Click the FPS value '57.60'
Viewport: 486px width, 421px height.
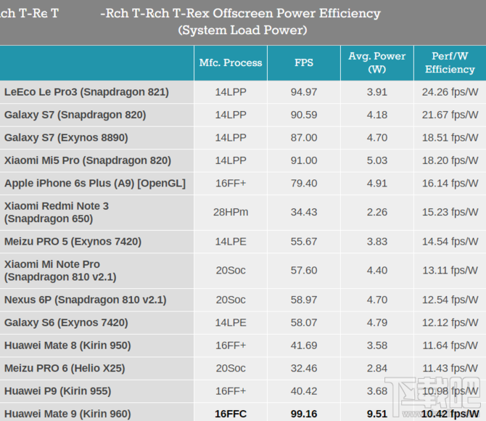click(x=304, y=271)
